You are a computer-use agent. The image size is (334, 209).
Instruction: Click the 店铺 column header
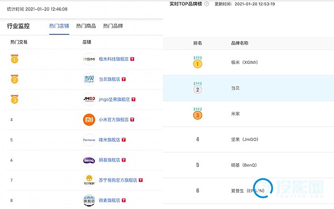pos(87,42)
